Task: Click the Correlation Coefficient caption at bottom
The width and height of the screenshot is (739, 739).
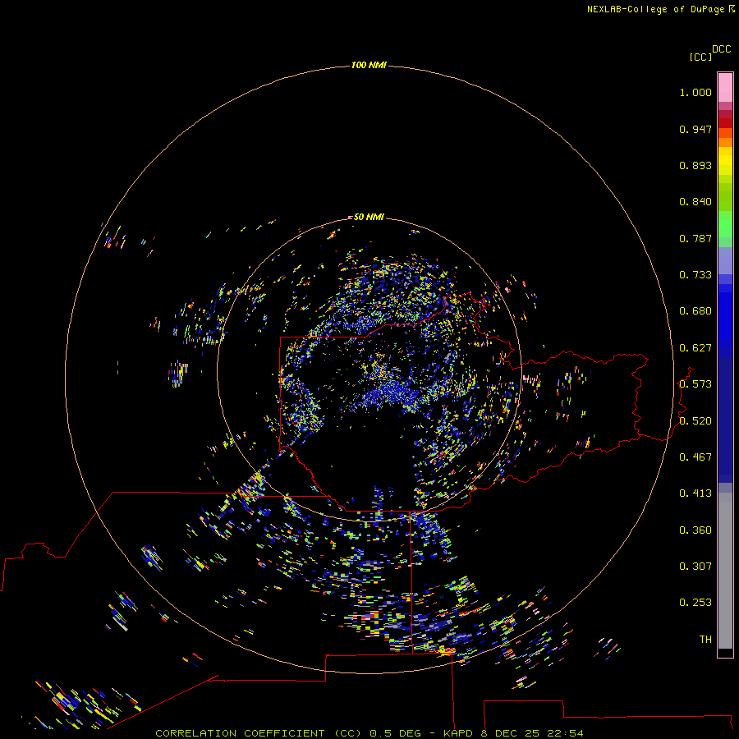Action: tap(369, 733)
